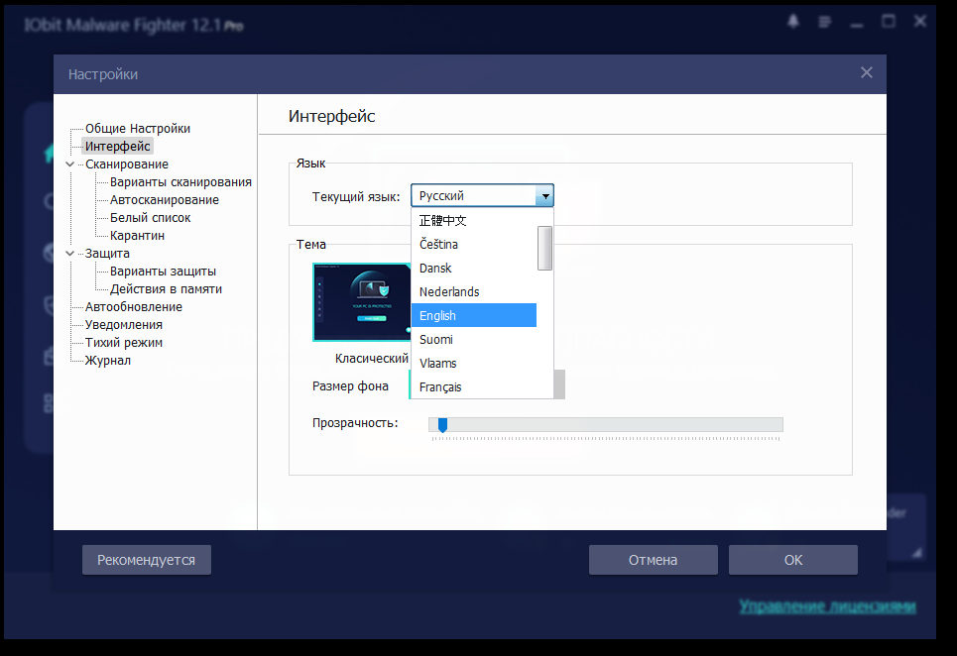Click the Отмена button

(654, 560)
